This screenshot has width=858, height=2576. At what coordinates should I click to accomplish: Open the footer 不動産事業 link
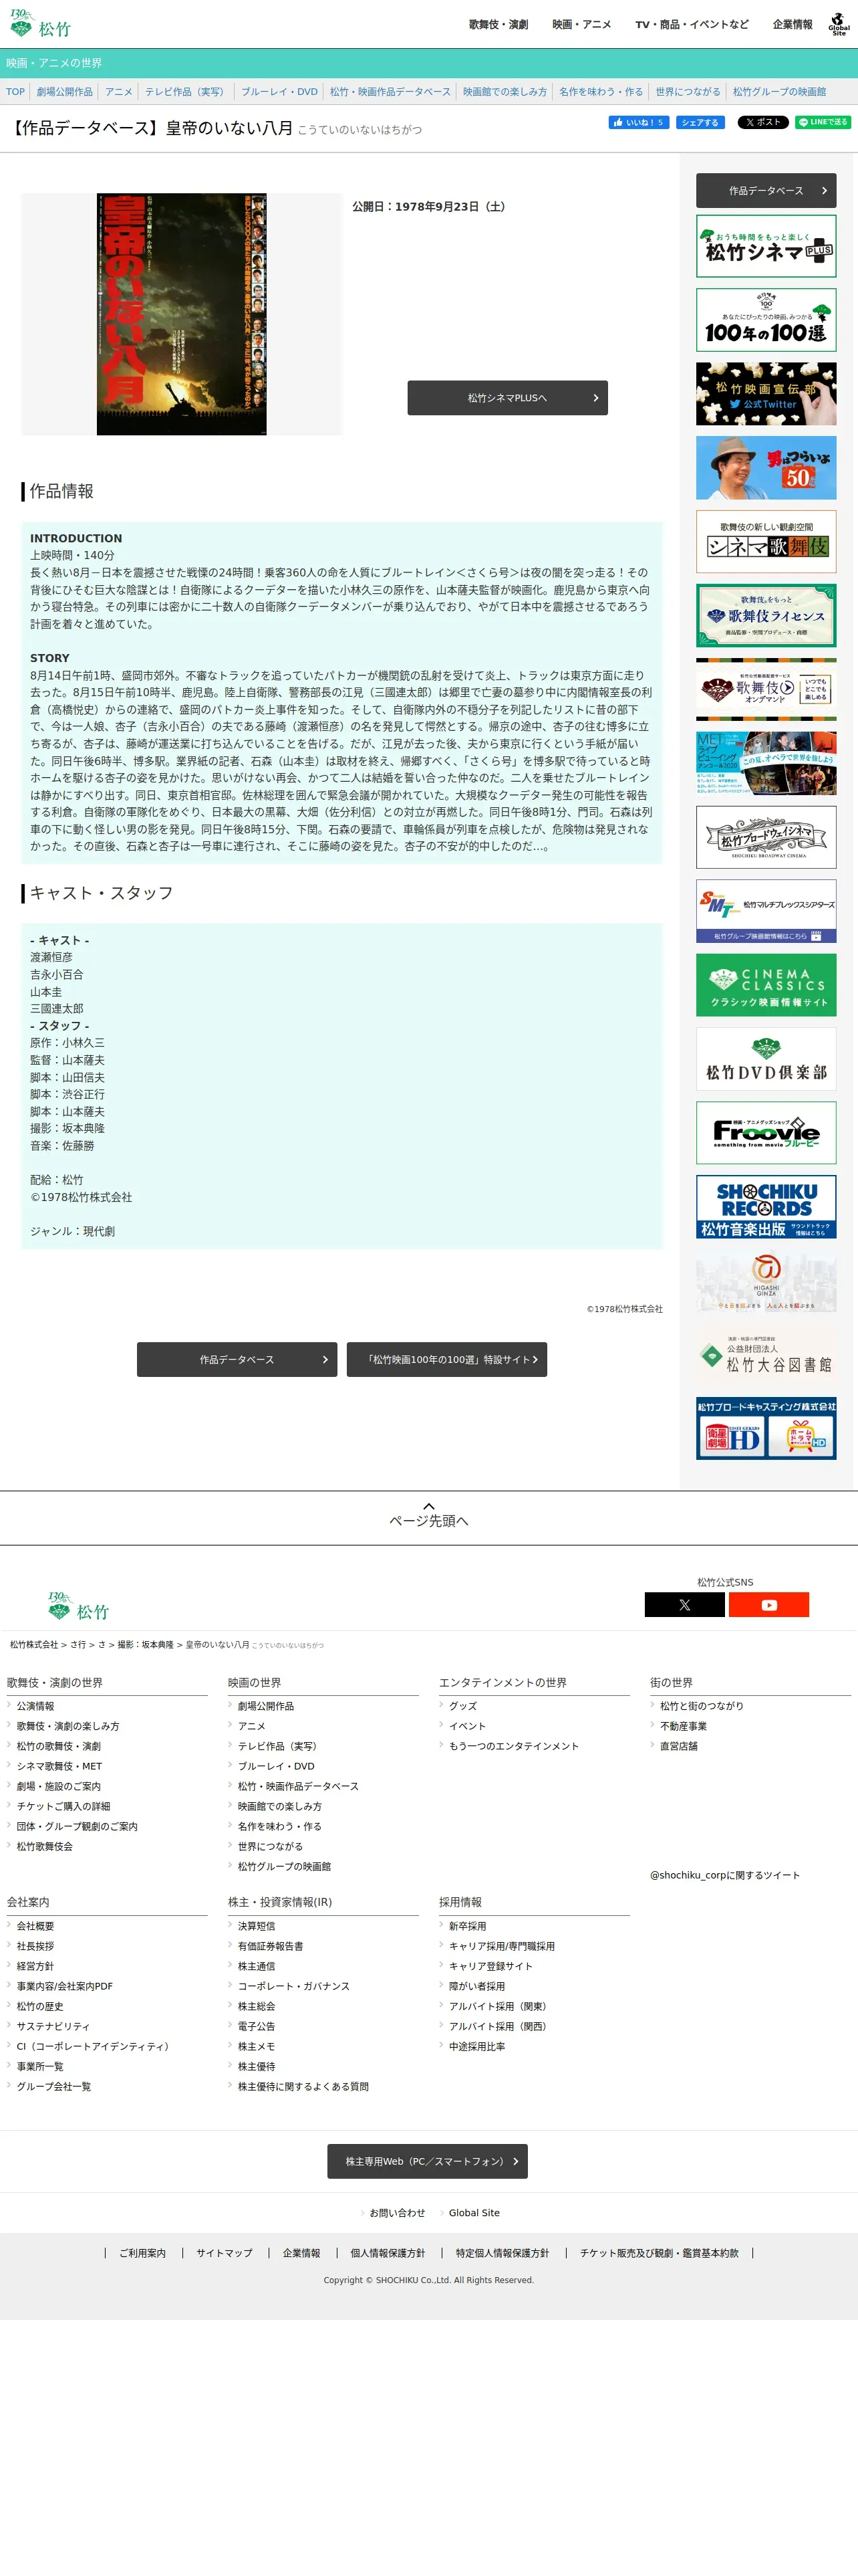point(683,1727)
